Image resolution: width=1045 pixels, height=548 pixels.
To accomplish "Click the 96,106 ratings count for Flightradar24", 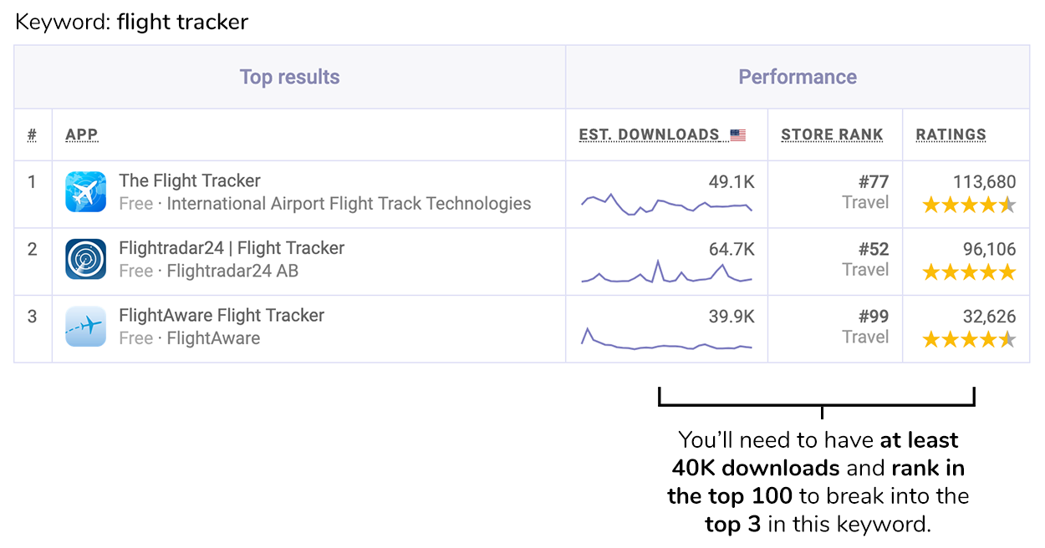I will point(991,250).
